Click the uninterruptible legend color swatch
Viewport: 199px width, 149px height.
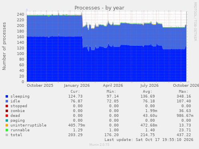pyautogui.click(x=7, y=125)
